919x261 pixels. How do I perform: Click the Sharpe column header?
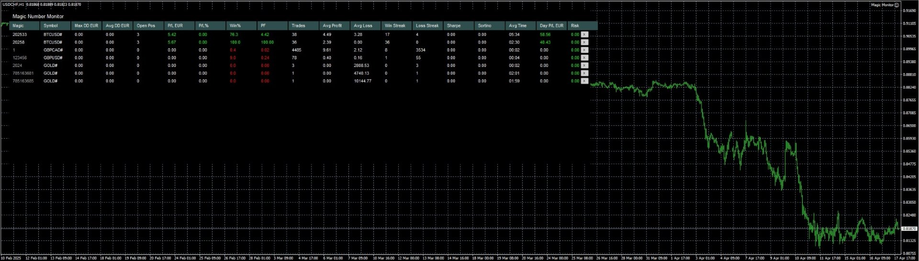(458, 26)
